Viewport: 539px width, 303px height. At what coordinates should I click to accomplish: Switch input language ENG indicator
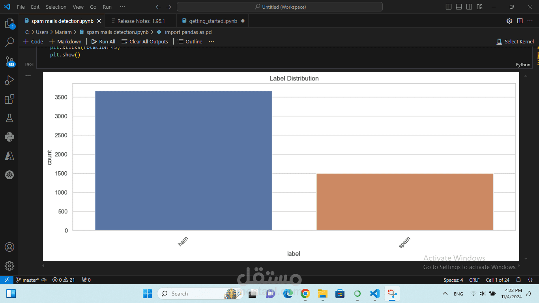click(459, 294)
